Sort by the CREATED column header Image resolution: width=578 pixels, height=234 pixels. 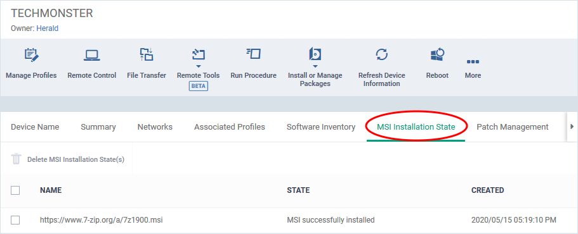pyautogui.click(x=487, y=190)
